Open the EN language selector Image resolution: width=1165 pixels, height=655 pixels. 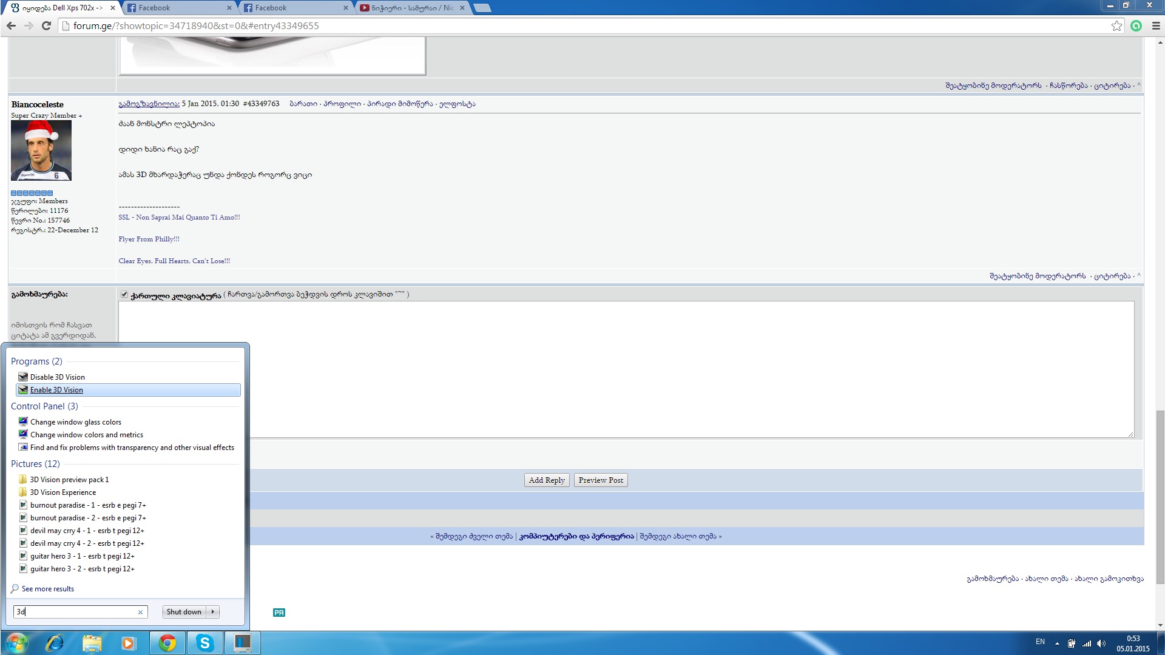[x=1040, y=642]
